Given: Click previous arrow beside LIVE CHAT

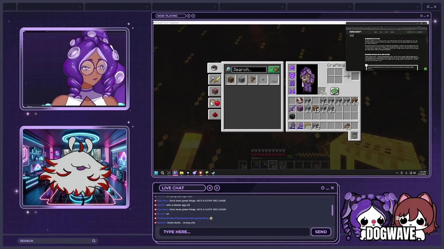Looking at the screenshot, I should click(x=210, y=188).
